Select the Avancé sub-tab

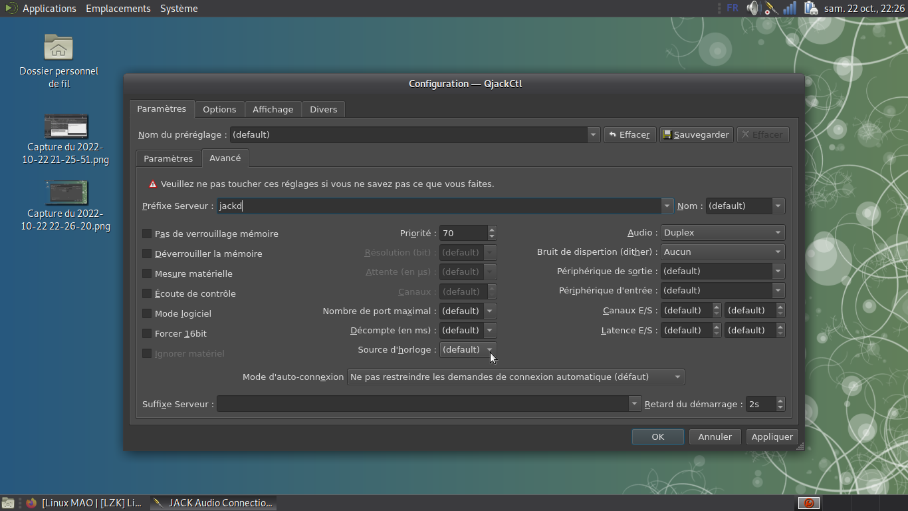click(225, 158)
